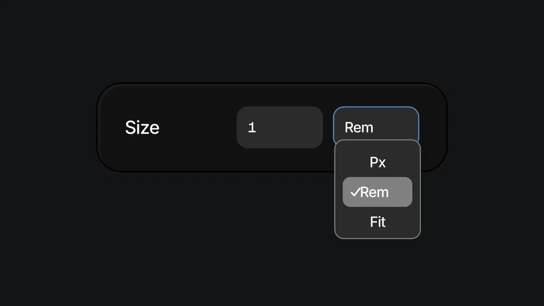Screen dimensions: 544x306
Task: Pick the Fit option at the bottom
Action: click(x=378, y=222)
